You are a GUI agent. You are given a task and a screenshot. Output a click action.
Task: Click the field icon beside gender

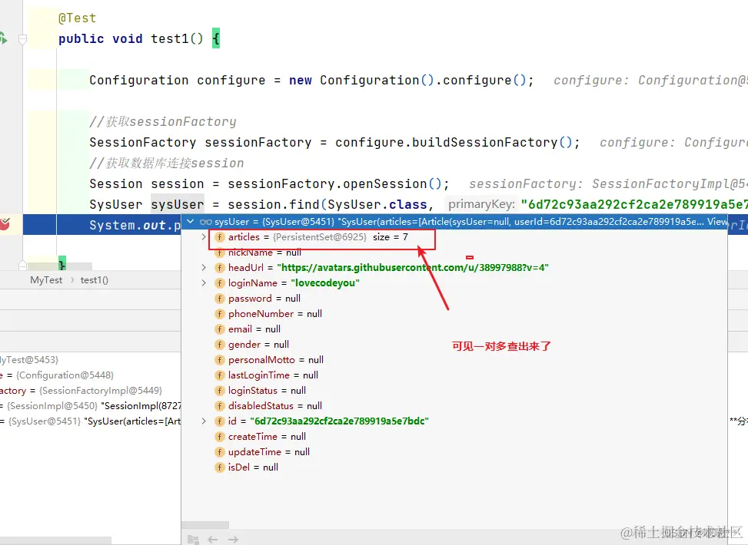click(x=219, y=345)
